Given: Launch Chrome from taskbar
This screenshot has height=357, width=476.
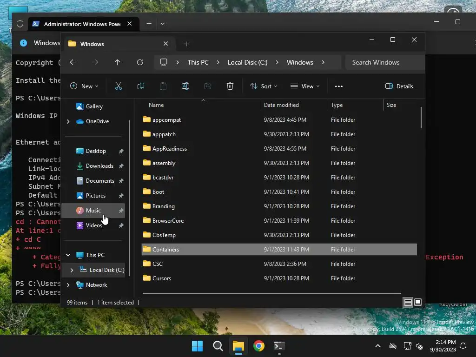Looking at the screenshot, I should pos(259,346).
